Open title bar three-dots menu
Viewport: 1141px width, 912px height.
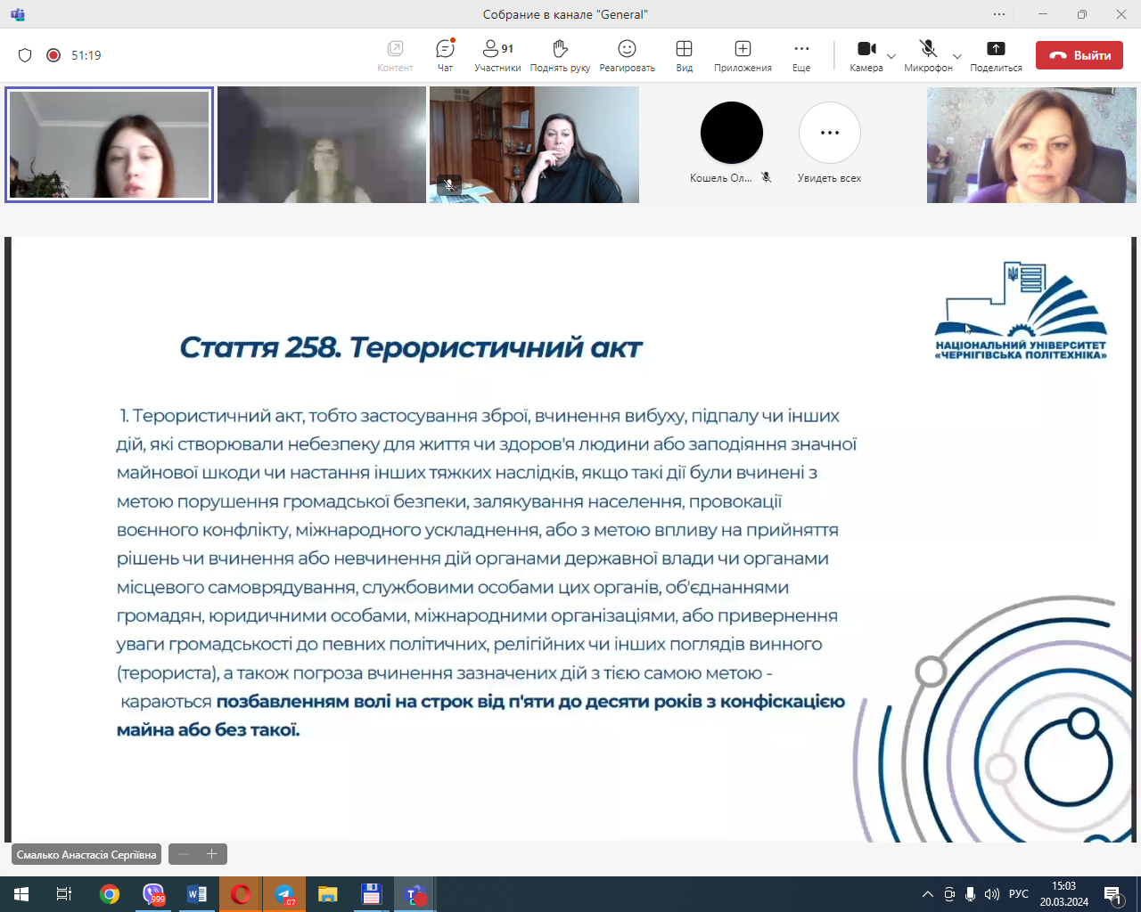(x=999, y=14)
